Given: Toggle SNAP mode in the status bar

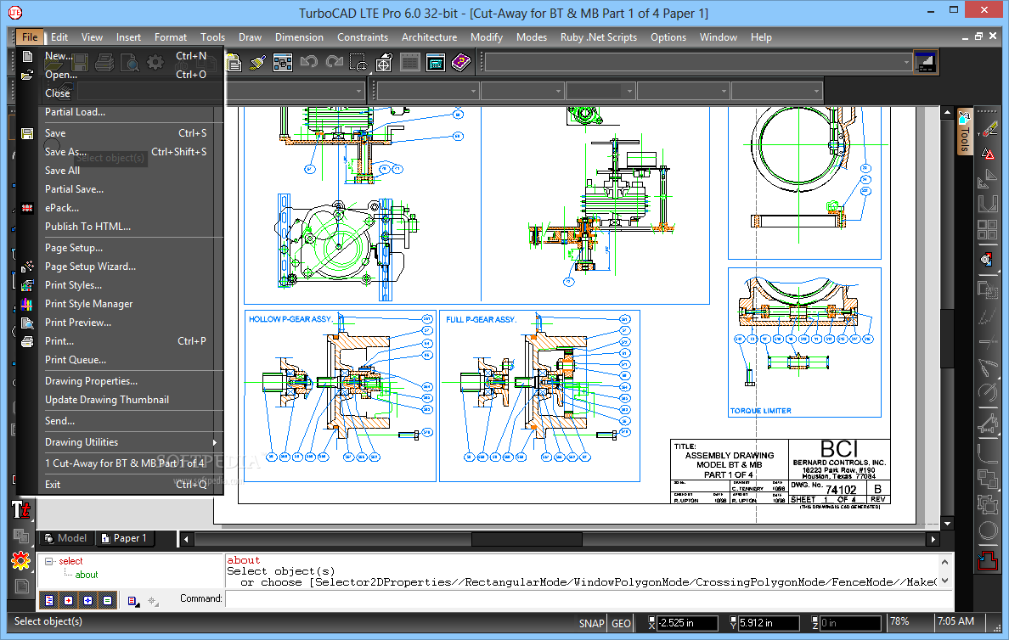Looking at the screenshot, I should 591,623.
